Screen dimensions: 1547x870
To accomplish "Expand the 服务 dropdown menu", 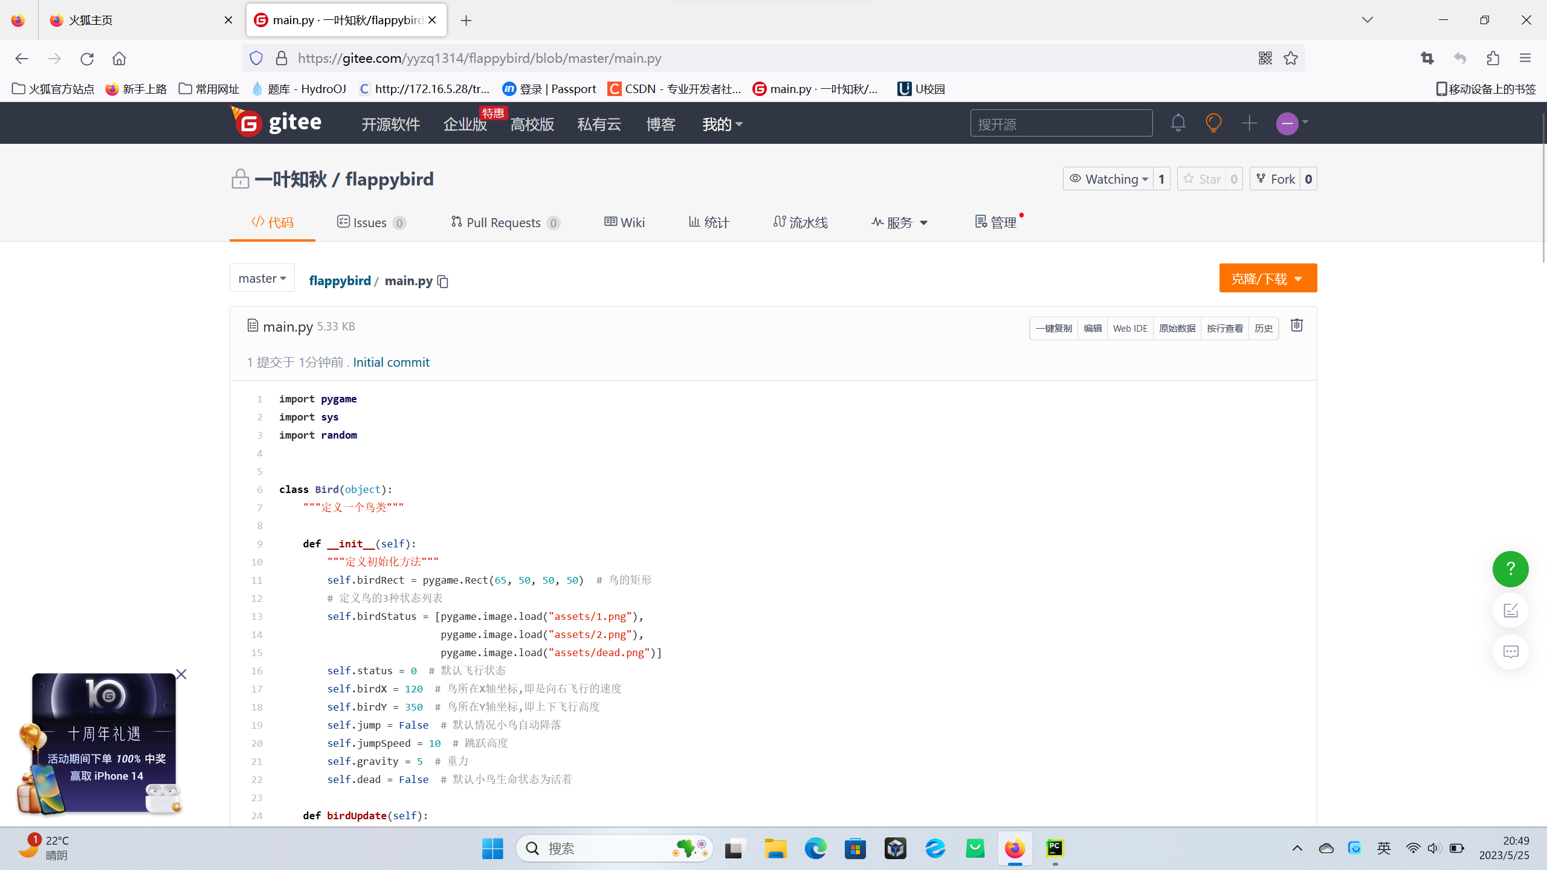I will coord(899,222).
